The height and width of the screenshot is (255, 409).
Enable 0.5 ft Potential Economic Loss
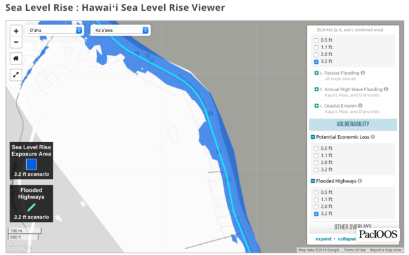pyautogui.click(x=316, y=148)
